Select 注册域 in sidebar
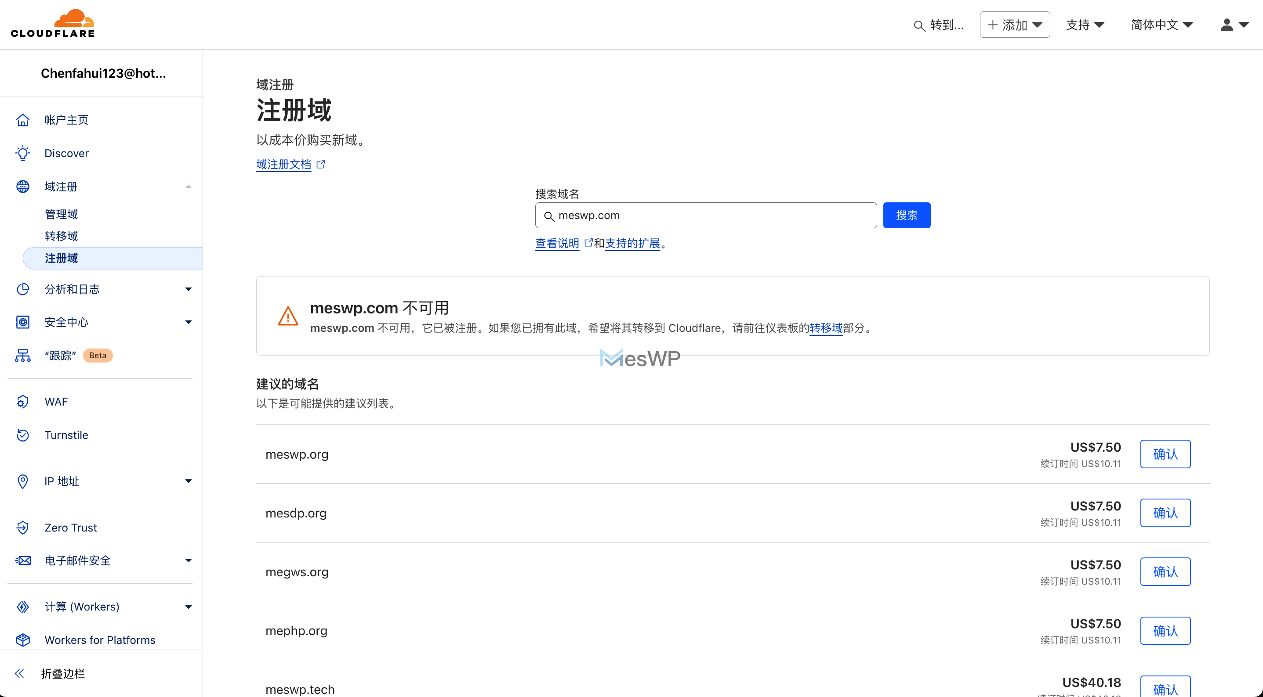The height and width of the screenshot is (697, 1263). [x=113, y=258]
